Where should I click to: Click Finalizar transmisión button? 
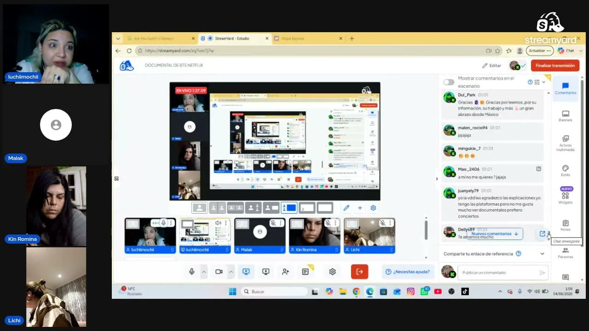(x=555, y=66)
